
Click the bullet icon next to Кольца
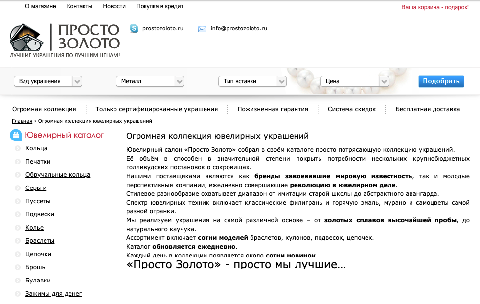click(18, 149)
